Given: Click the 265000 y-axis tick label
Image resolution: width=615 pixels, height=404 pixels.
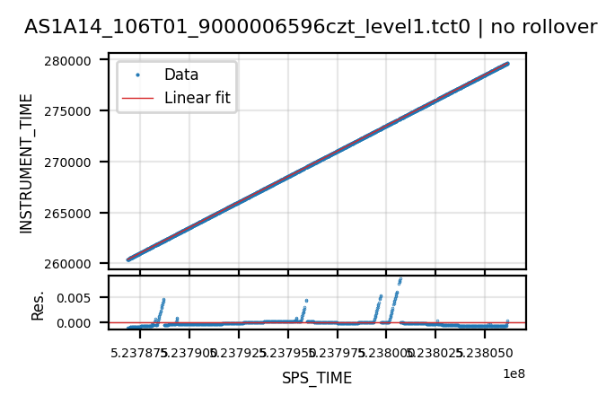Looking at the screenshot, I should pos(67,214).
